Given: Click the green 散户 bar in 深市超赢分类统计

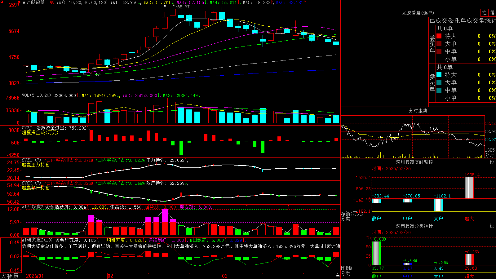Looking at the screenshot, I should pyautogui.click(x=376, y=253).
